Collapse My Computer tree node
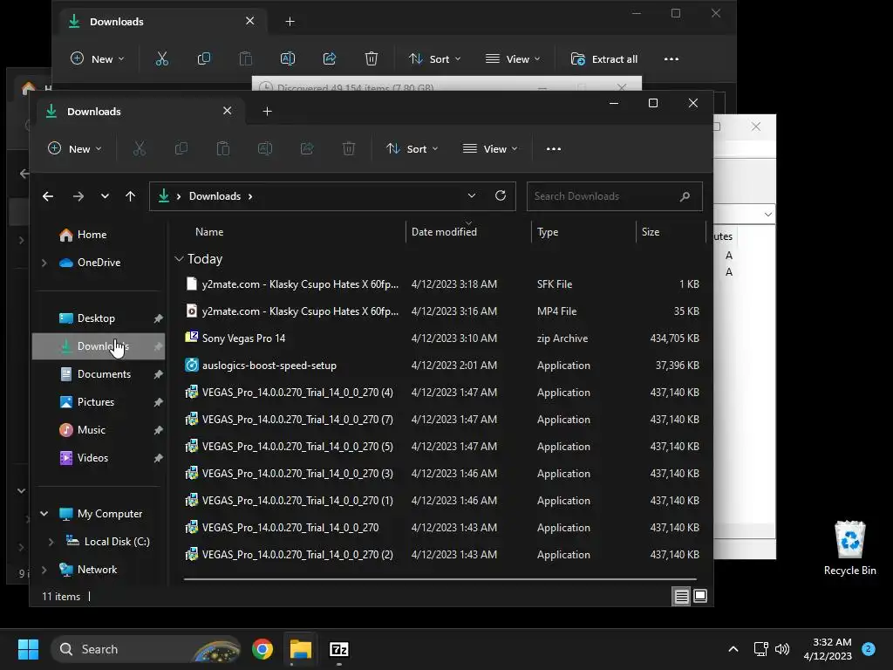The width and height of the screenshot is (893, 670). point(44,514)
